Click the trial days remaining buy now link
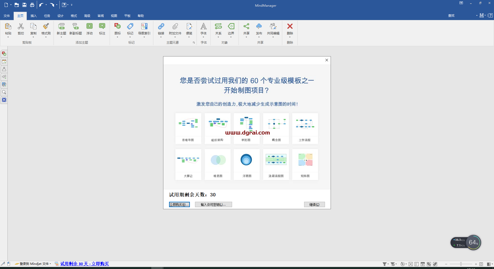The width and height of the screenshot is (494, 269). tap(85, 264)
